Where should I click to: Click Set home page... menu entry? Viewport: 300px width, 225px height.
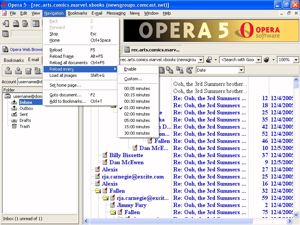[80, 85]
